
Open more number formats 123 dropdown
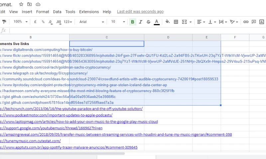click(68, 22)
